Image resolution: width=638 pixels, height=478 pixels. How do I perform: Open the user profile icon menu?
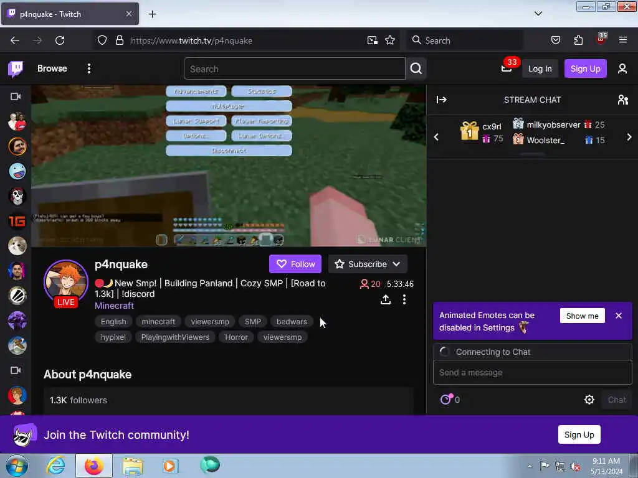coord(622,68)
